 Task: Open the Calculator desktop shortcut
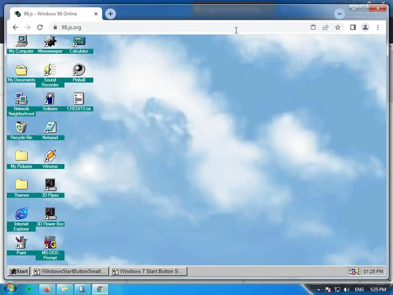click(x=79, y=45)
